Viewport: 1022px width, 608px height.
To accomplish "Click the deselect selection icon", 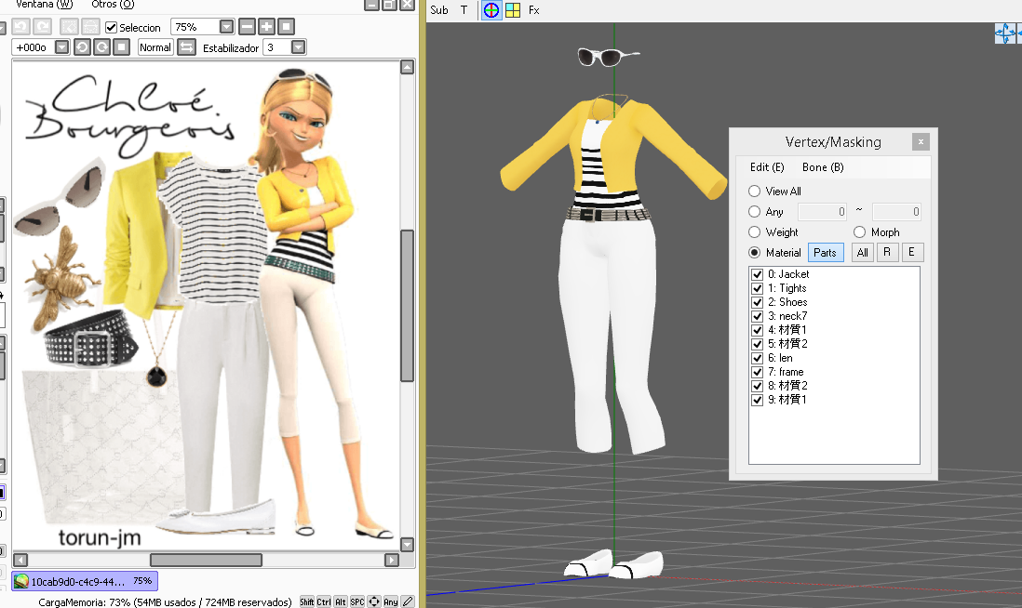I will click(69, 27).
